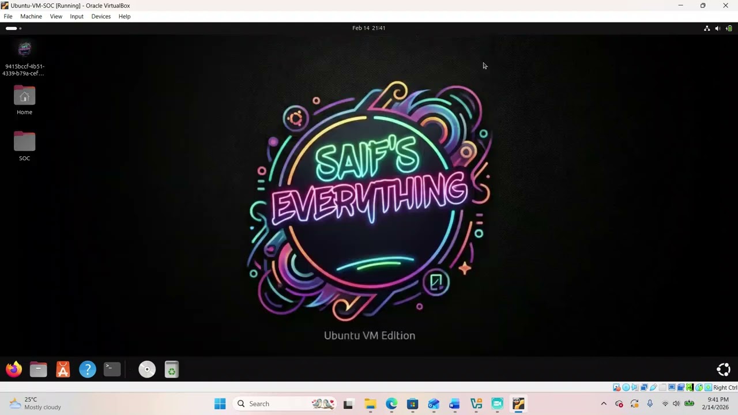Screen dimensions: 738x415
Task: Click the VirtualBox display status icon
Action: click(672, 387)
